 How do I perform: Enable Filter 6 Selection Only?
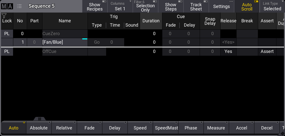tap(145, 7)
